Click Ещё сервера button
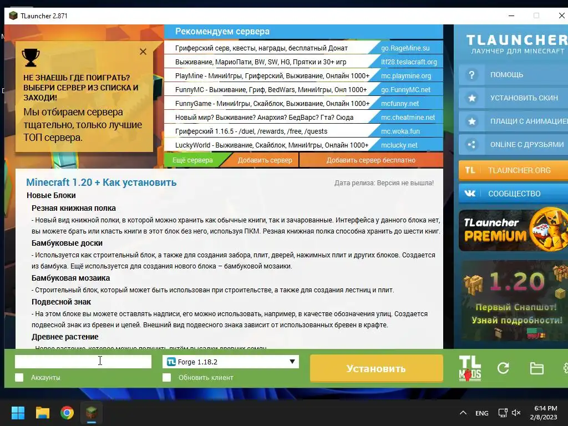The height and width of the screenshot is (426, 568). [x=192, y=160]
